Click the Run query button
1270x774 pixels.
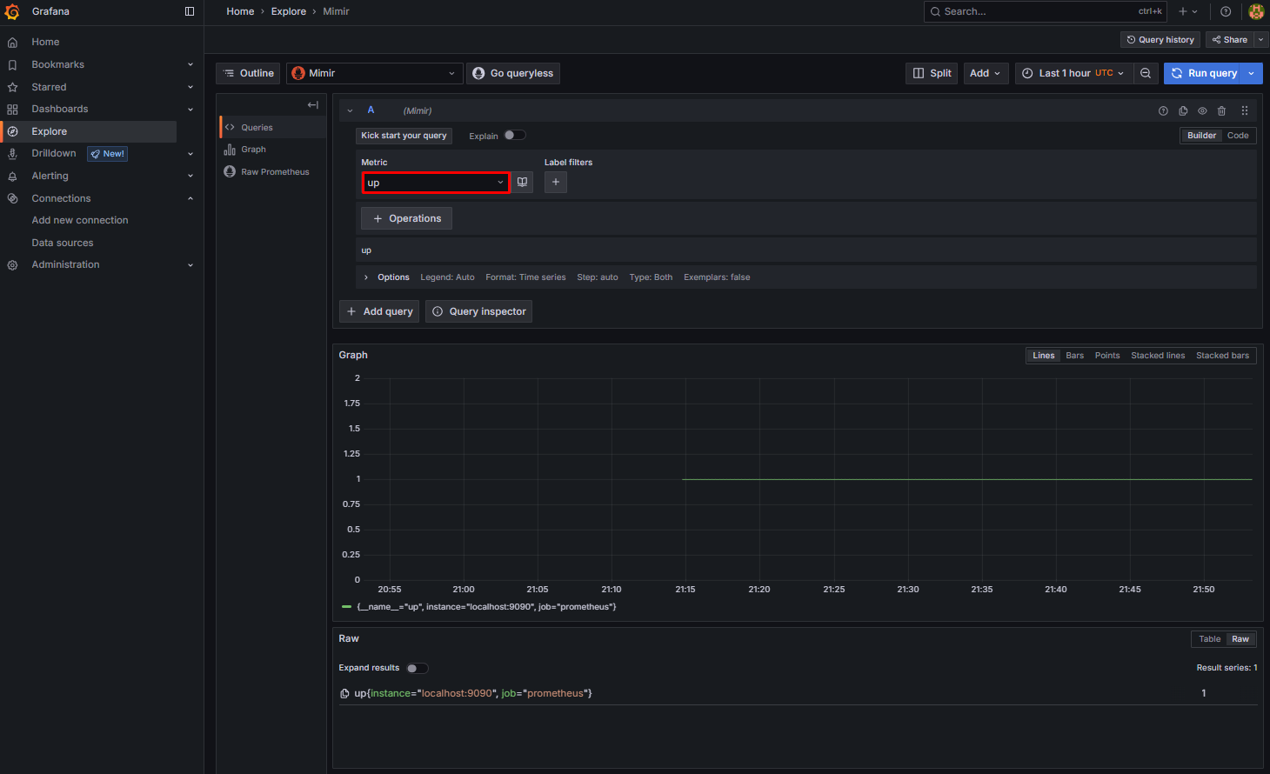coord(1211,73)
